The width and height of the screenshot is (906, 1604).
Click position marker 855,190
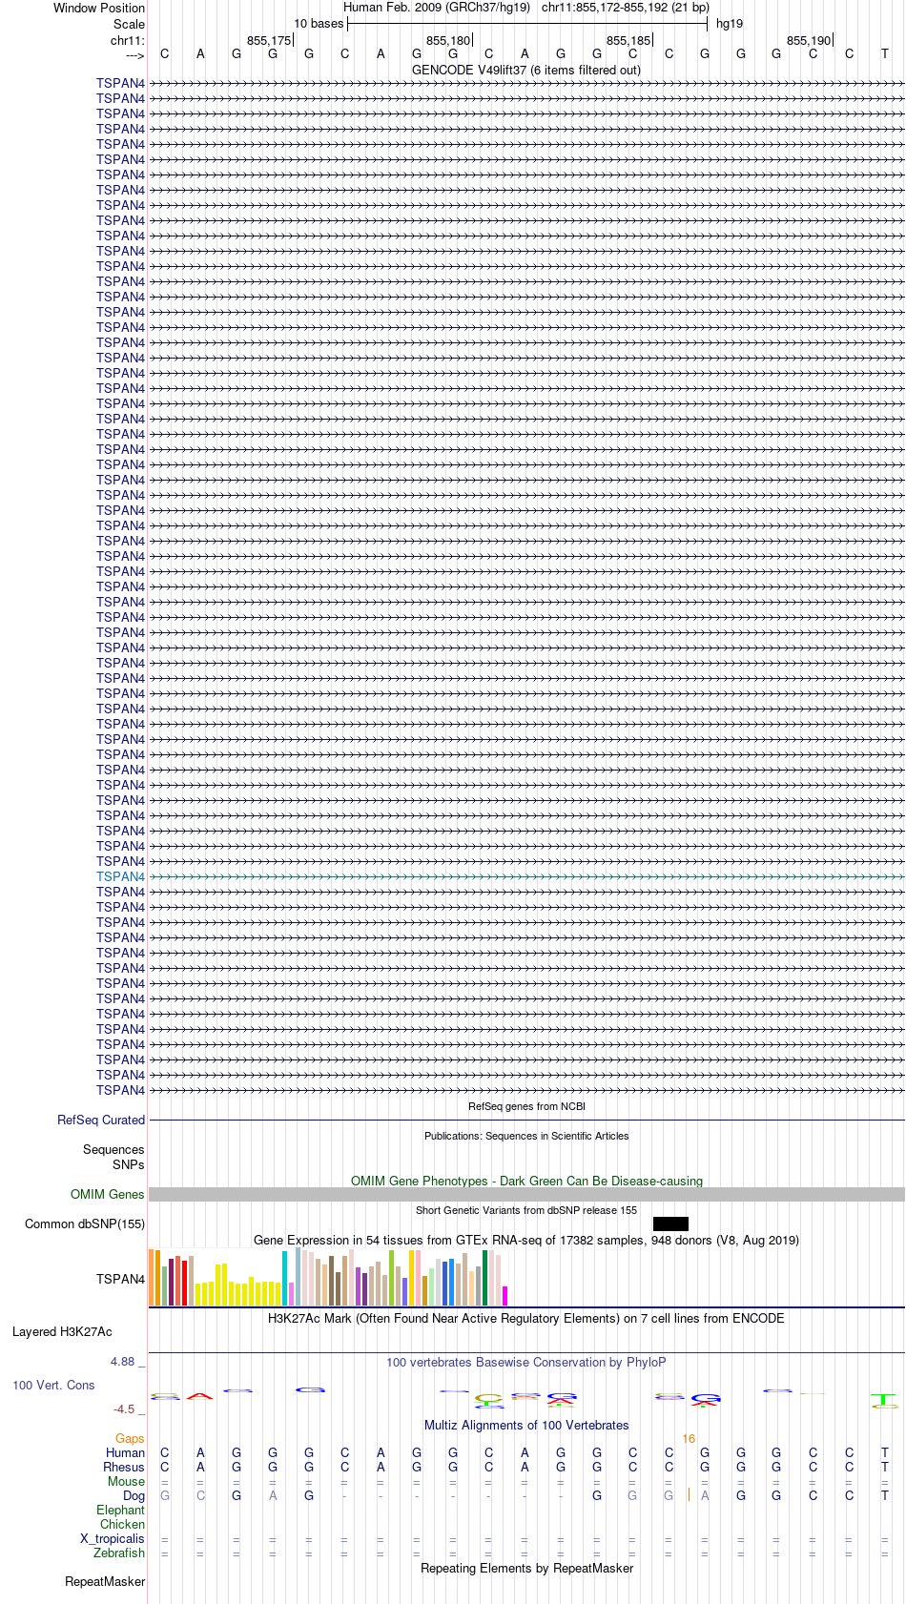click(809, 40)
